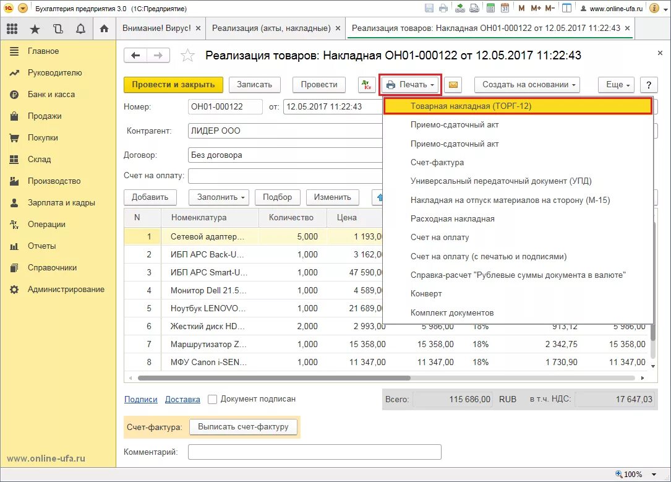Open zoom level dropdown arrow at 100%
The image size is (671, 482).
pos(654,475)
